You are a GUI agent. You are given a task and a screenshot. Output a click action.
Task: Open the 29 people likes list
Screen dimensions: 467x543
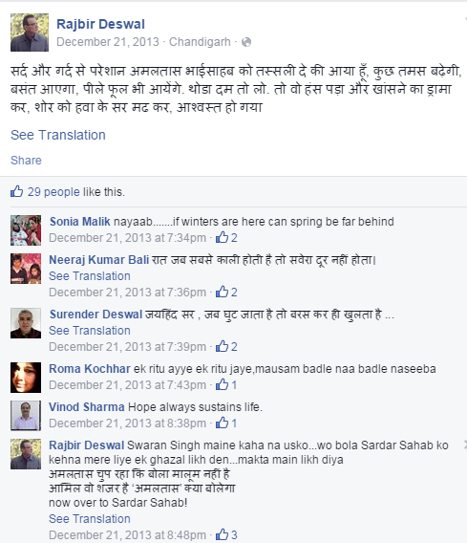coord(53,192)
